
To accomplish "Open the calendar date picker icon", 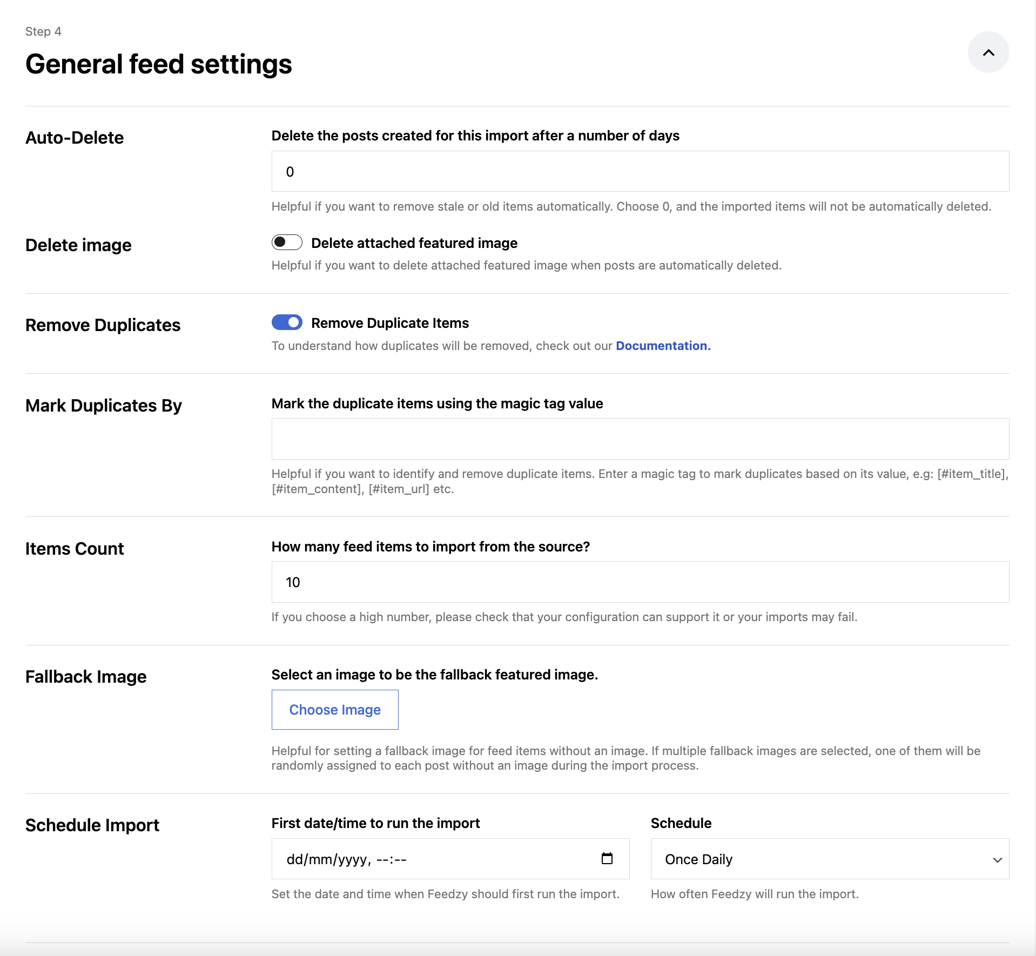I will click(x=607, y=859).
